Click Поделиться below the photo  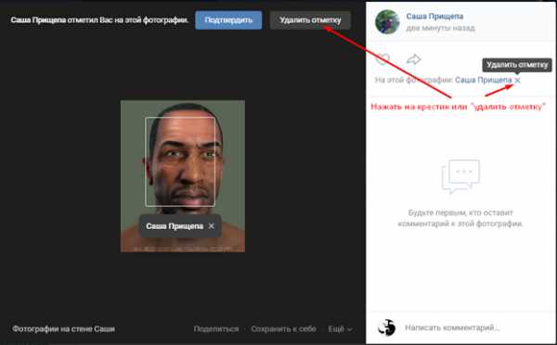coord(216,329)
